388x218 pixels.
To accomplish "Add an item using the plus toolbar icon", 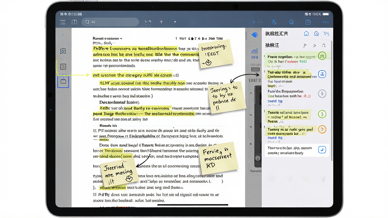I will [x=161, y=22].
